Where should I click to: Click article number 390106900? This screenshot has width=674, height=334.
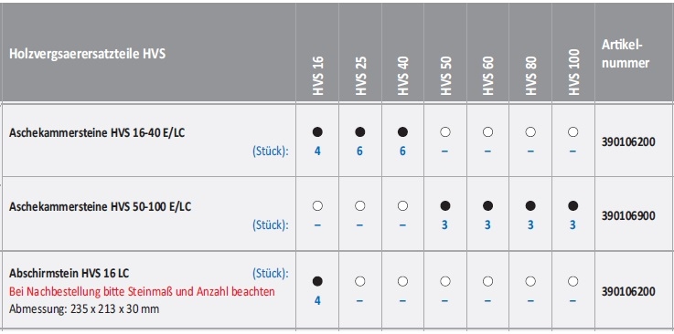pyautogui.click(x=628, y=215)
